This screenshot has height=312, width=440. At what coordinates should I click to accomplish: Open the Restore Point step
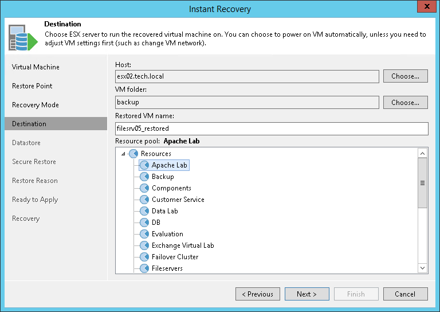(x=32, y=86)
